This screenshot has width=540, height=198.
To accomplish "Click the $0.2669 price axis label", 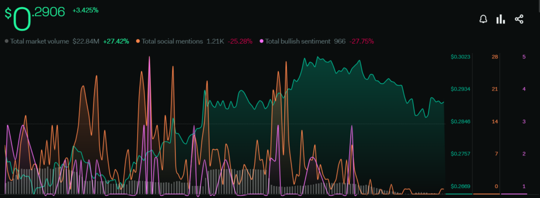I will point(460,186).
